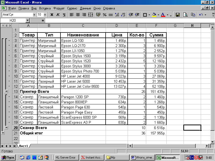Image resolution: width=215 pixels, height=161 pixels.
Task: Open the Excel document icon menu
Action: tap(4, 8)
